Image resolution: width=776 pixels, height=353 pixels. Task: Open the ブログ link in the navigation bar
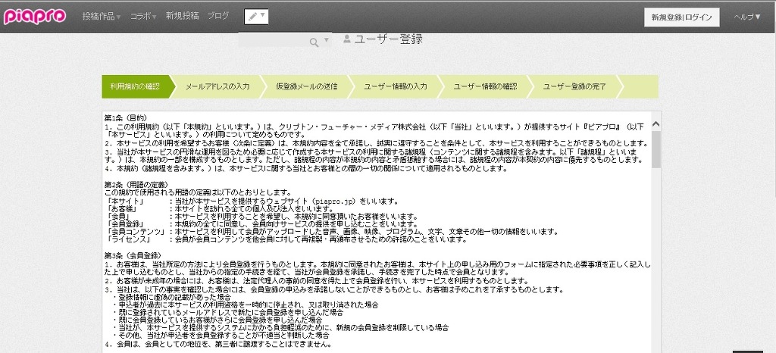[x=218, y=16]
